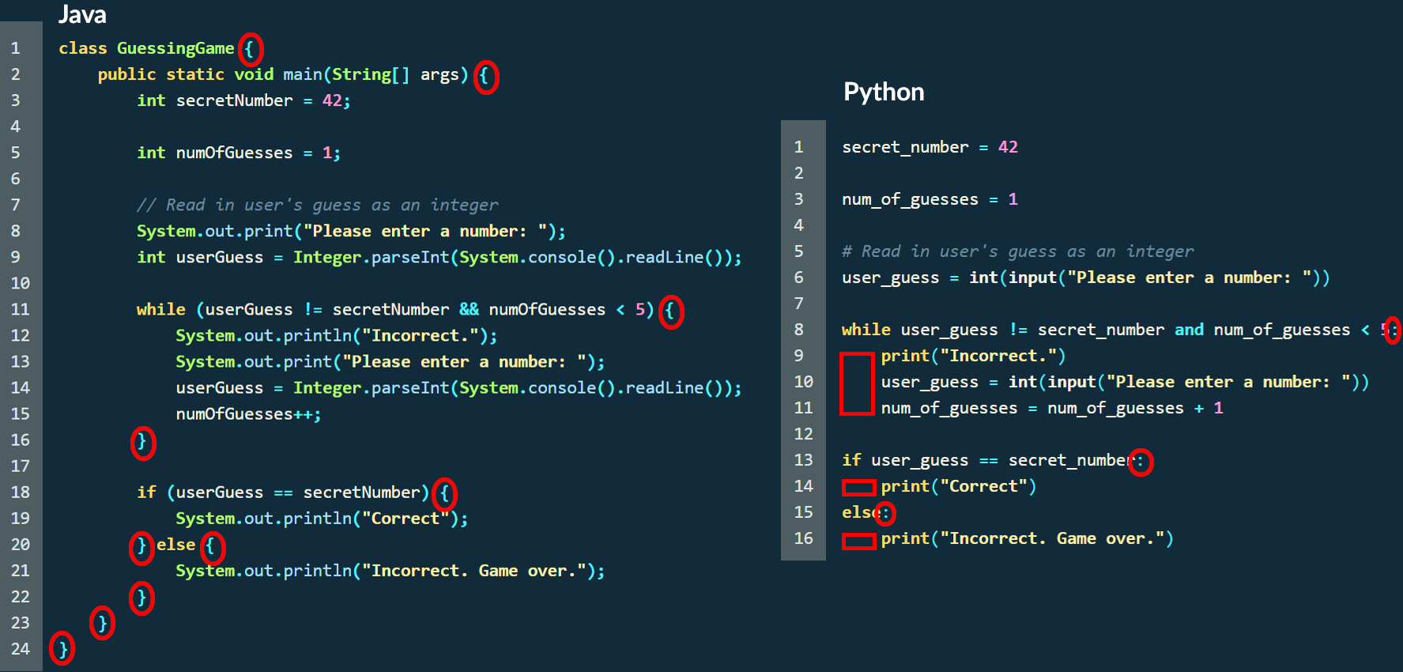Click the Java heading

[x=82, y=14]
